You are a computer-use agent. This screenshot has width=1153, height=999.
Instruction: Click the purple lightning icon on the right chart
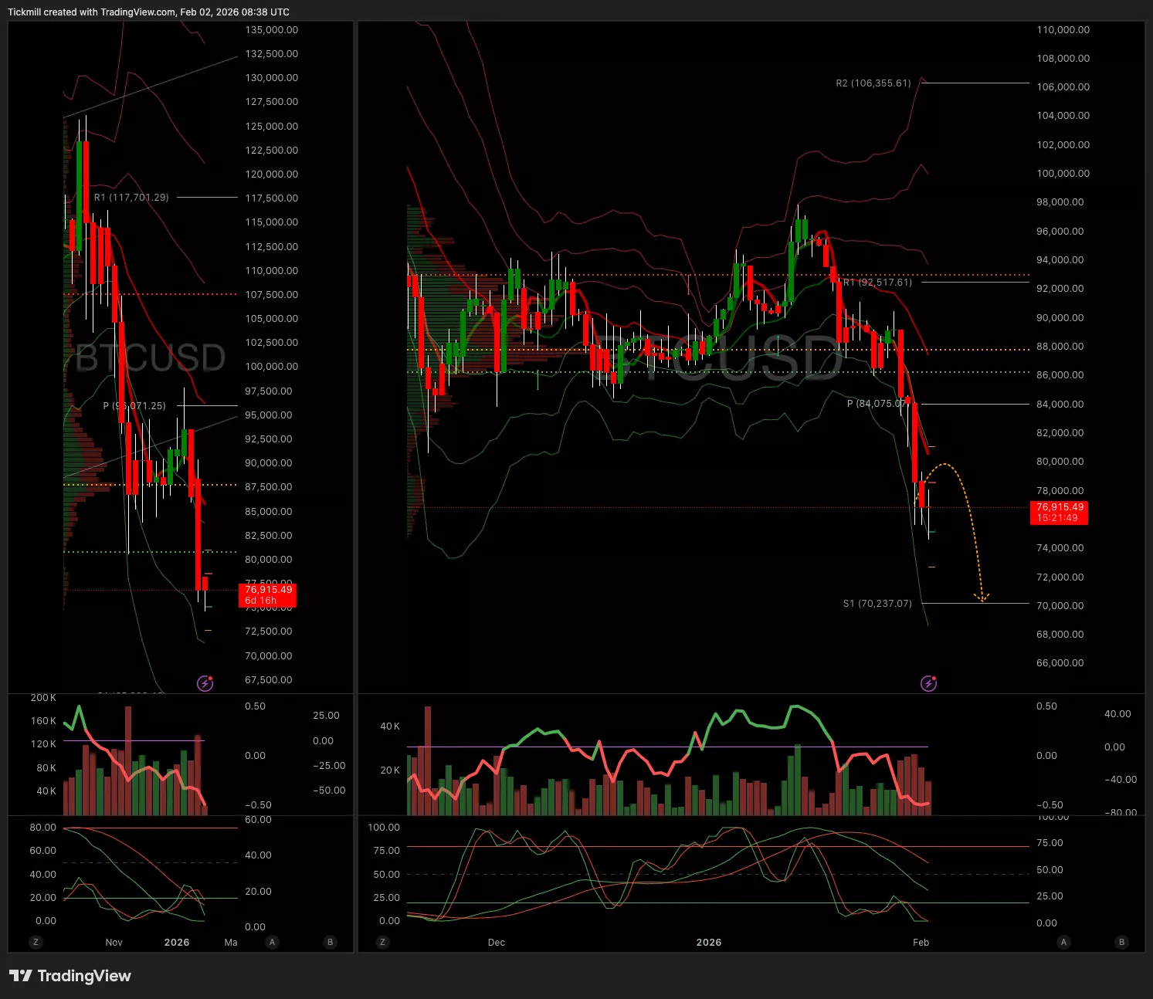coord(928,683)
